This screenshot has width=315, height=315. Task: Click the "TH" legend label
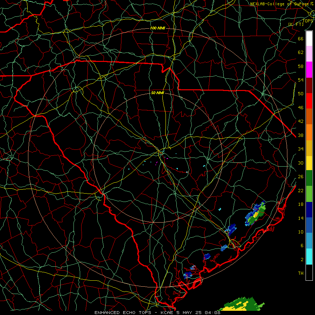(301, 273)
